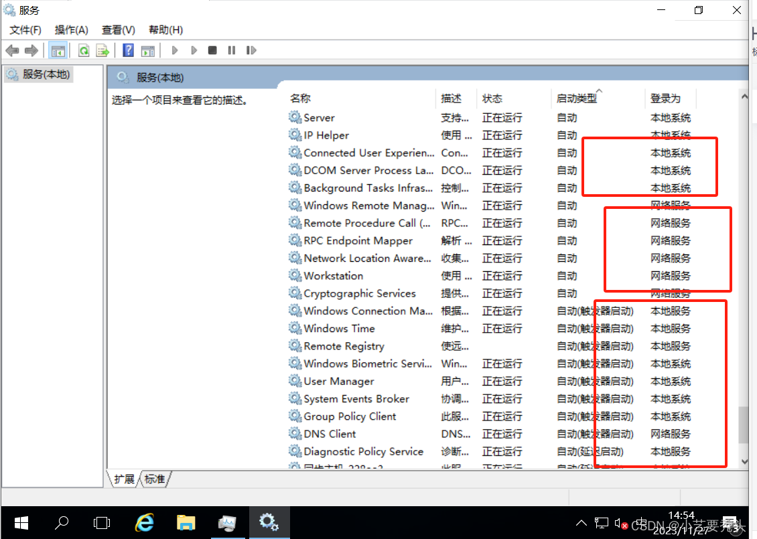The height and width of the screenshot is (539, 757).
Task: Click the Start Service play icon
Action: (175, 50)
